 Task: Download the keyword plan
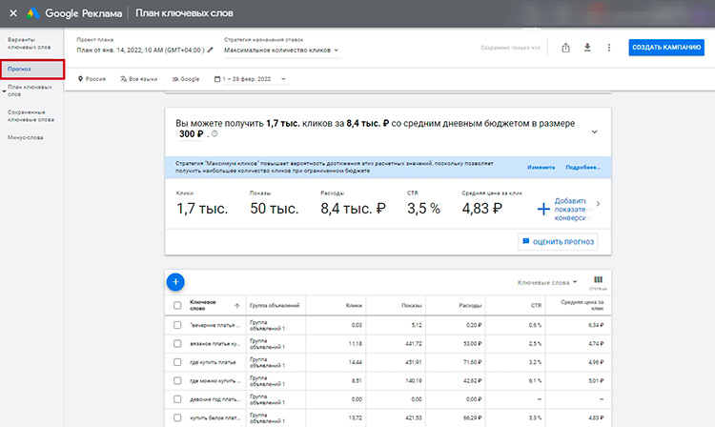click(587, 48)
